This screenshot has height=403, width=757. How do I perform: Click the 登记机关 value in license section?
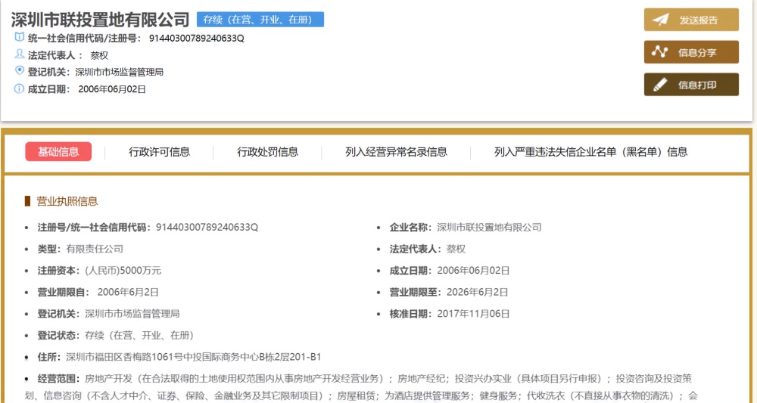132,314
